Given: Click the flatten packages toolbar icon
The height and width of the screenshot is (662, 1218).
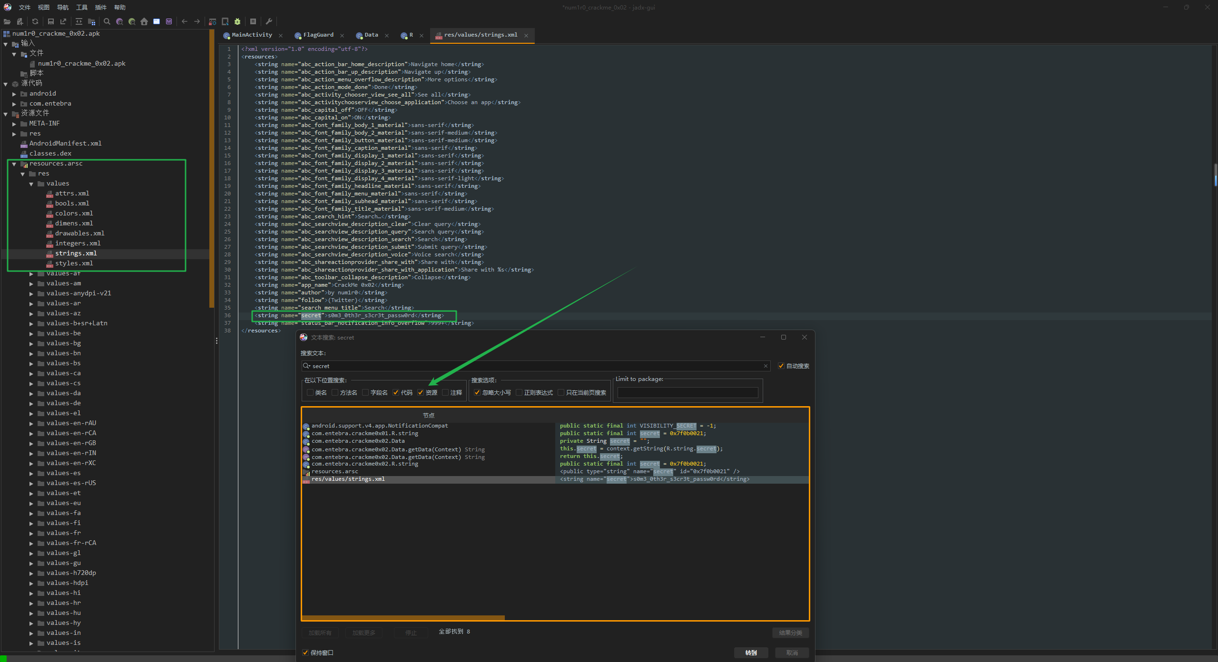Looking at the screenshot, I should tap(92, 21).
